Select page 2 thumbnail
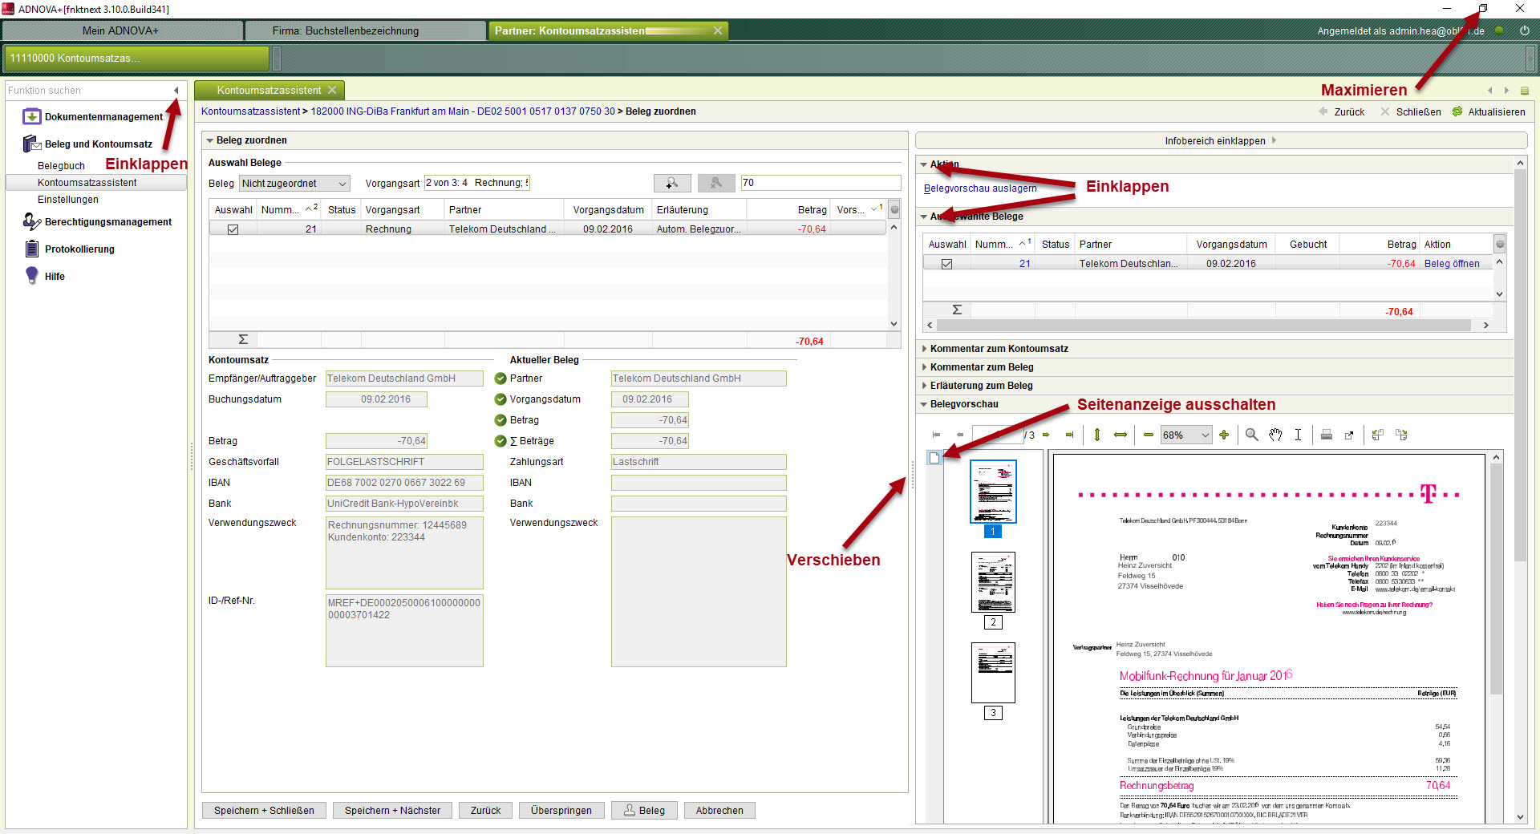This screenshot has width=1540, height=834. point(993,582)
